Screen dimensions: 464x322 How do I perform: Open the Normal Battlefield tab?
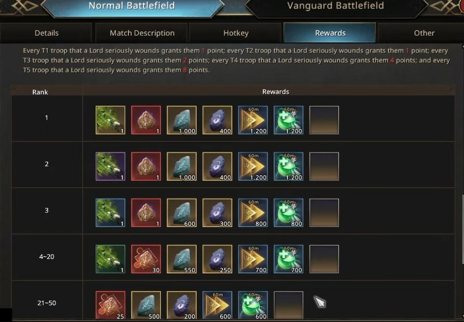click(x=132, y=7)
